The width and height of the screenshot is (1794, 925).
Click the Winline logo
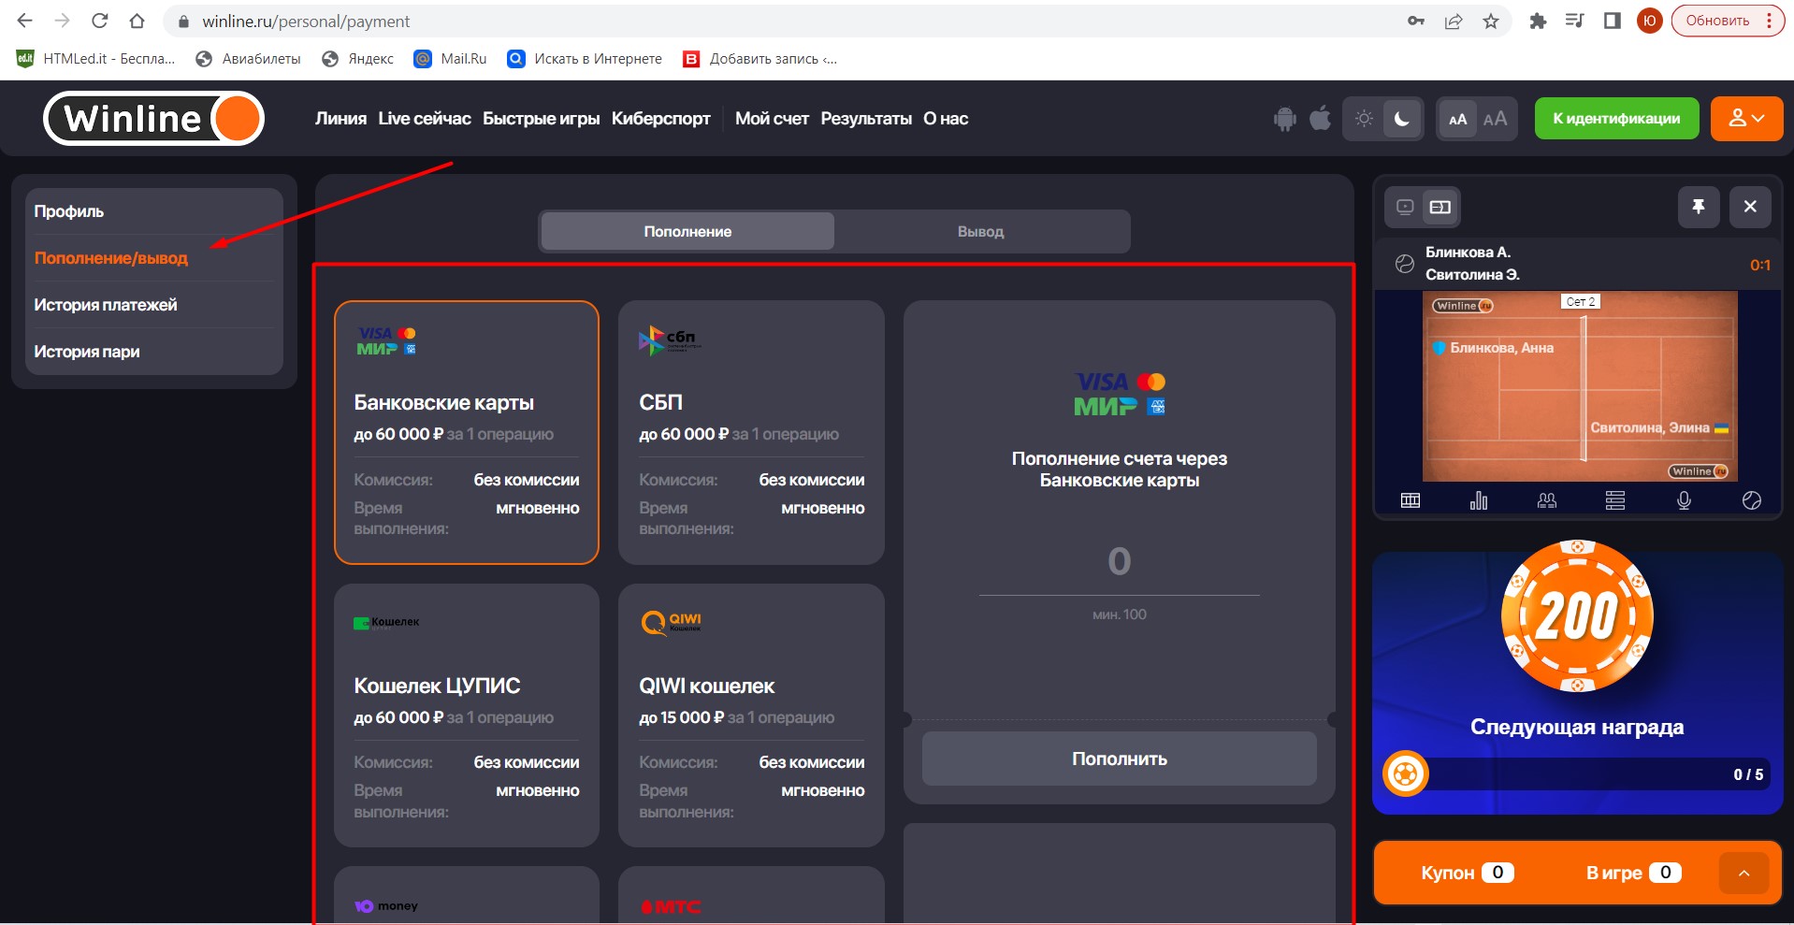click(154, 119)
